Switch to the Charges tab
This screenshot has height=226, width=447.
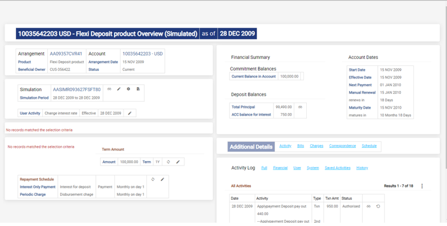[317, 146]
